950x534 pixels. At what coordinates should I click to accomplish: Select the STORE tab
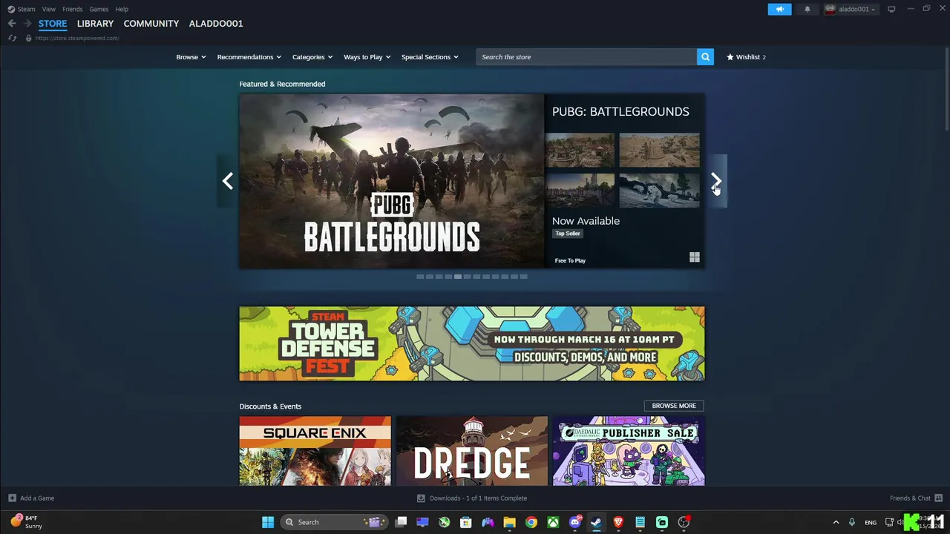[53, 24]
